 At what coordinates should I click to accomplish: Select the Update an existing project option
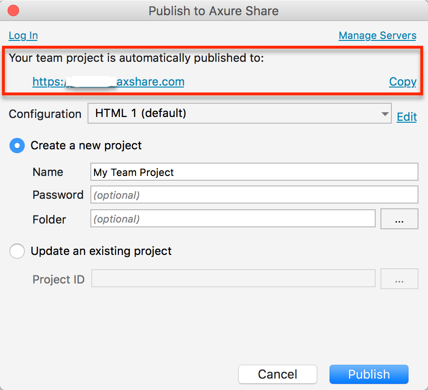click(x=17, y=251)
